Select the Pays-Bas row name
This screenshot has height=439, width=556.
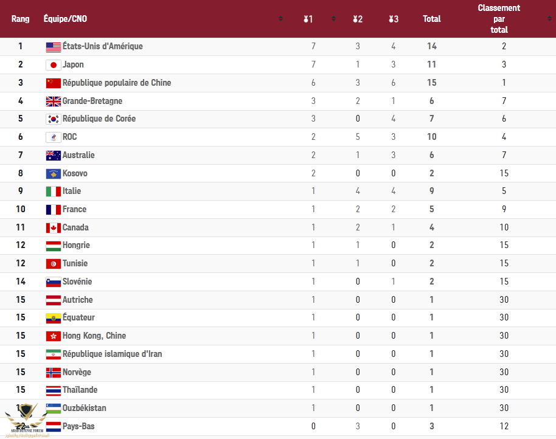78,426
